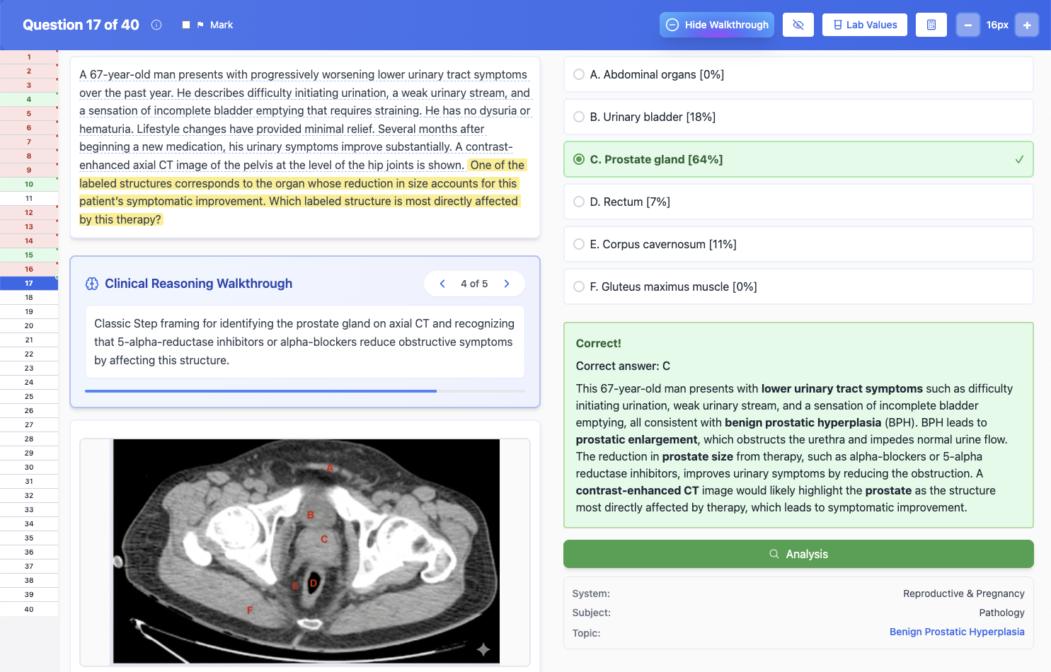Viewport: 1051px width, 672px height.
Task: Click label A on the CT image
Action: click(330, 468)
